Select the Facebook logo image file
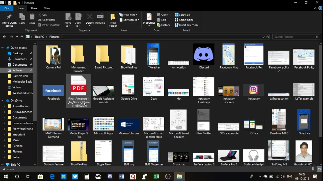Viewport: 323px width, 181px height. [53, 92]
